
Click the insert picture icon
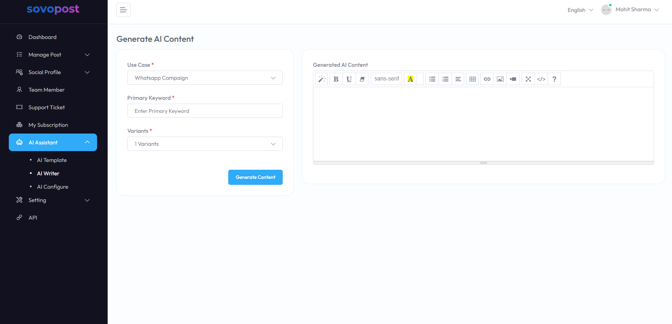[500, 79]
